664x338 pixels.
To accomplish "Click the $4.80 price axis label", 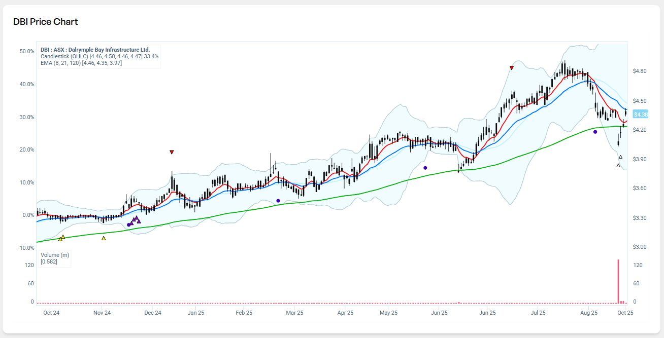I will tap(640, 71).
